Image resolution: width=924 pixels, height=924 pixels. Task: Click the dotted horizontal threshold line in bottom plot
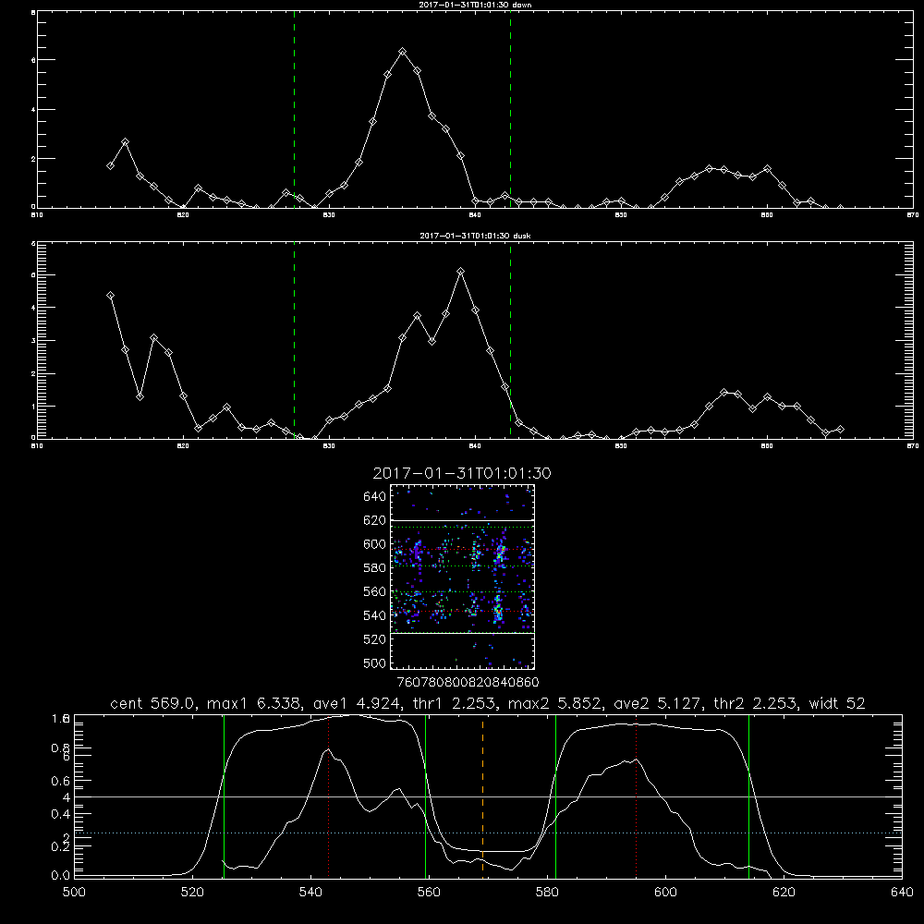488,833
